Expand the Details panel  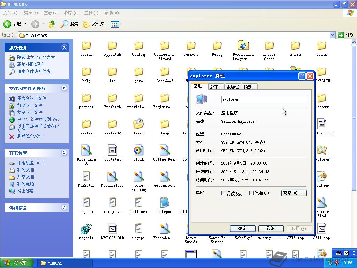[64, 207]
